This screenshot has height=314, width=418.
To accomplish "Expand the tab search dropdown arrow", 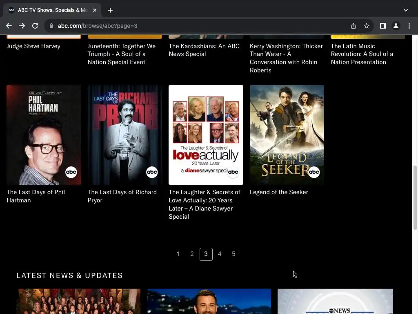I will click(x=405, y=10).
